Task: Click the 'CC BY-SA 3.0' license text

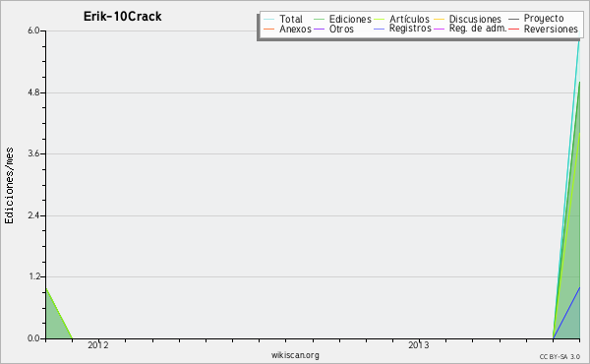Action: (560, 357)
